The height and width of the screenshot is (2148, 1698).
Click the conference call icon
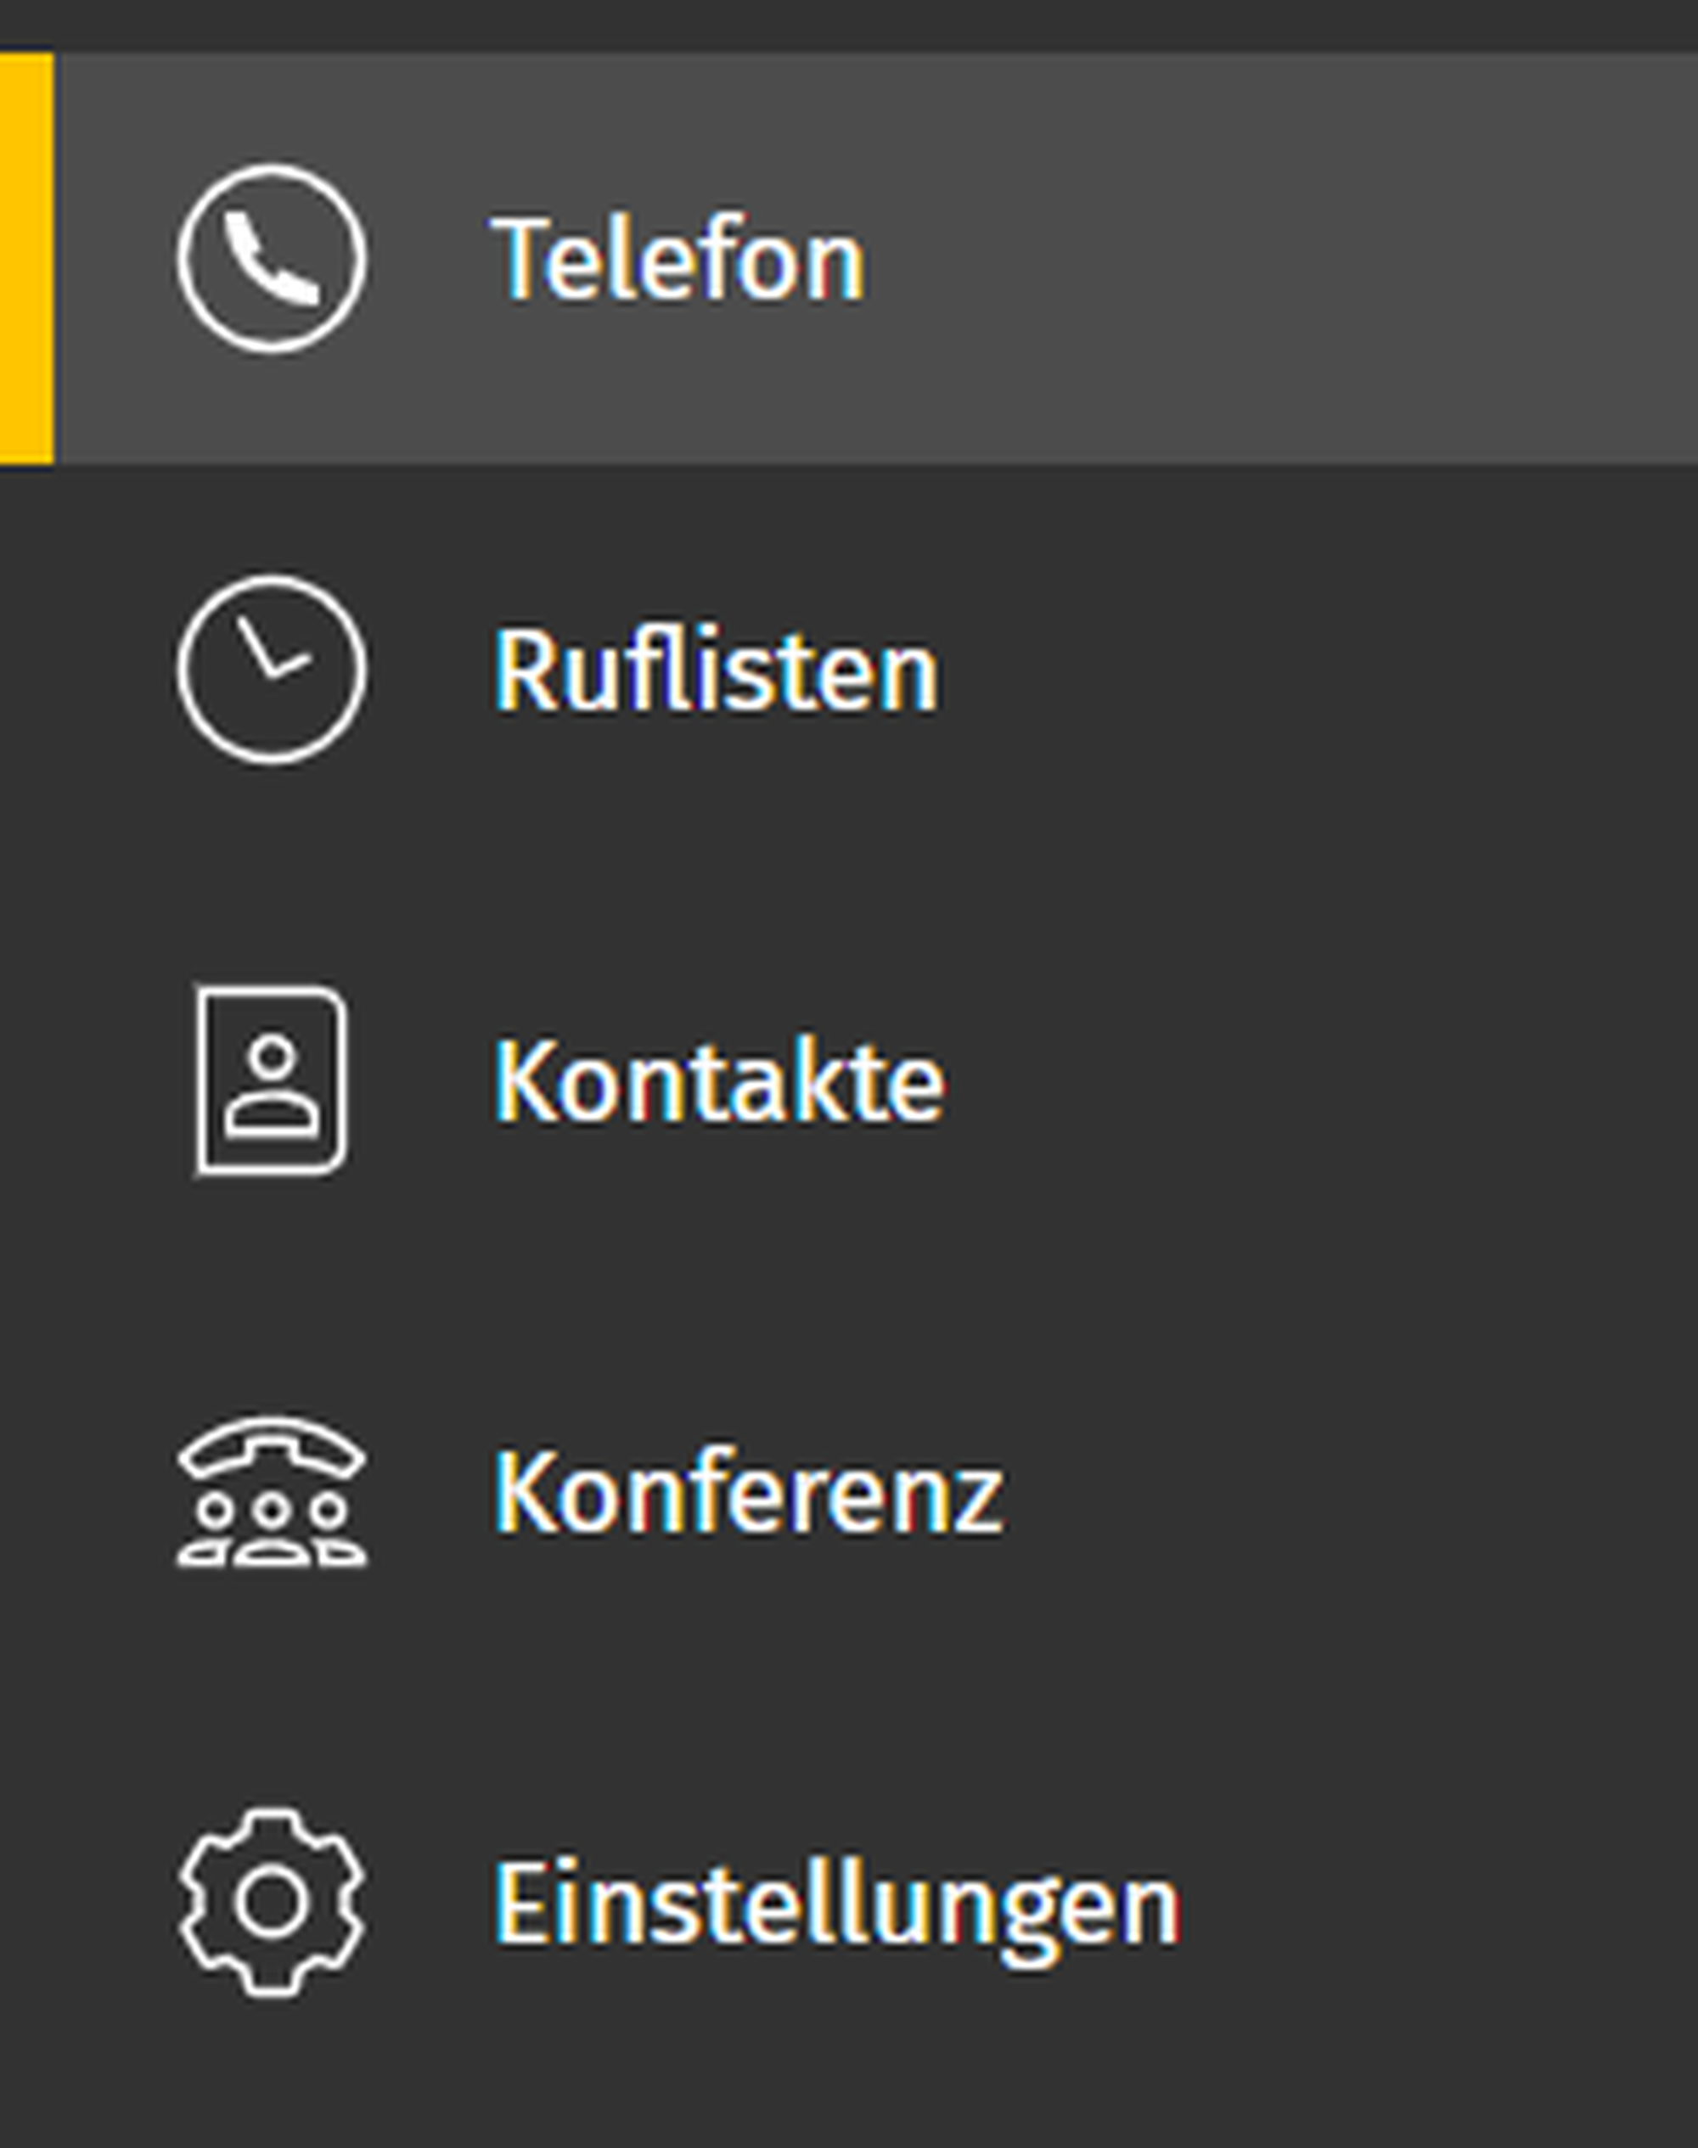pyautogui.click(x=272, y=1491)
